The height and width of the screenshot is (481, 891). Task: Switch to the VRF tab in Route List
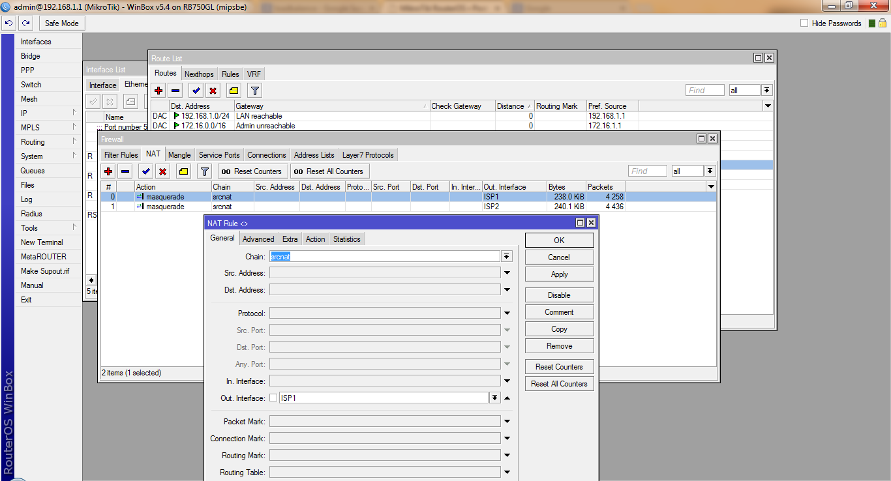coord(254,74)
